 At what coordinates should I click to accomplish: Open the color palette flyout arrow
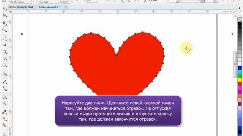[240, 8]
